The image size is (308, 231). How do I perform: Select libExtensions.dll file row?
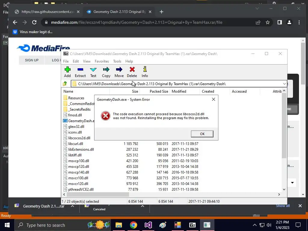point(131,149)
